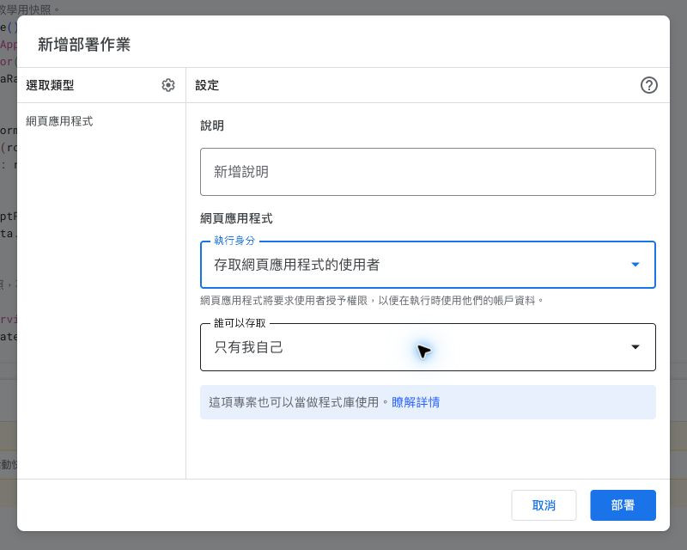Focus the 新增說明 description field
This screenshot has width=687, height=550.
click(x=428, y=172)
